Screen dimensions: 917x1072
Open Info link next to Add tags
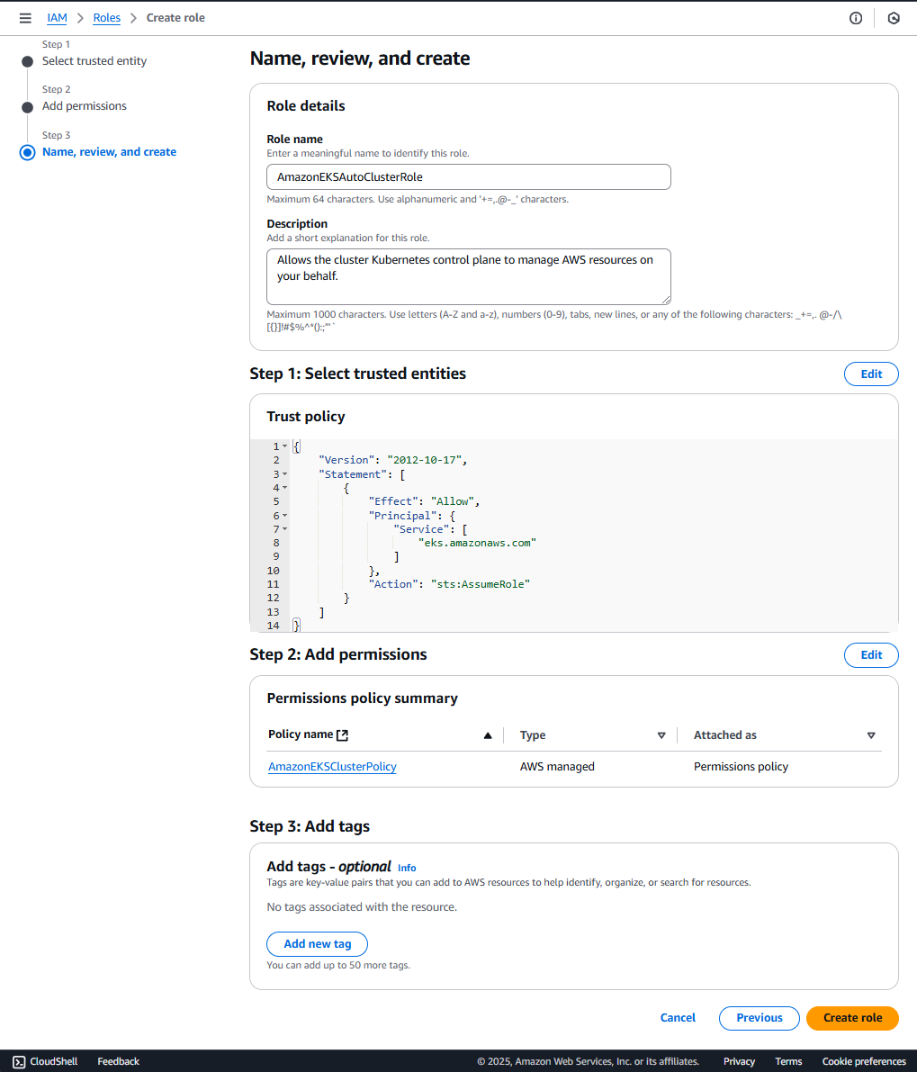(407, 869)
